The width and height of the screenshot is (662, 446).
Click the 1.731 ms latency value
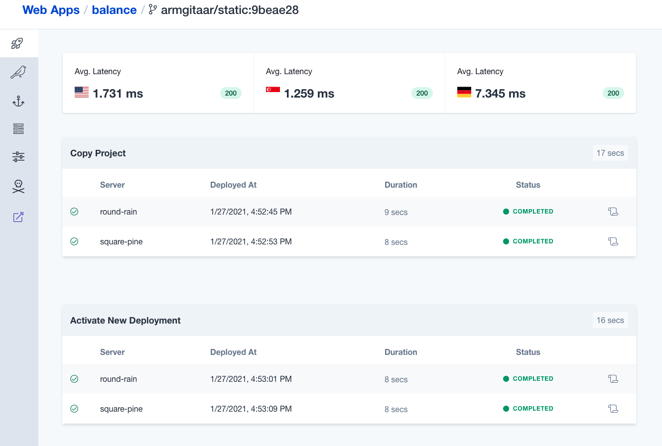tap(118, 94)
